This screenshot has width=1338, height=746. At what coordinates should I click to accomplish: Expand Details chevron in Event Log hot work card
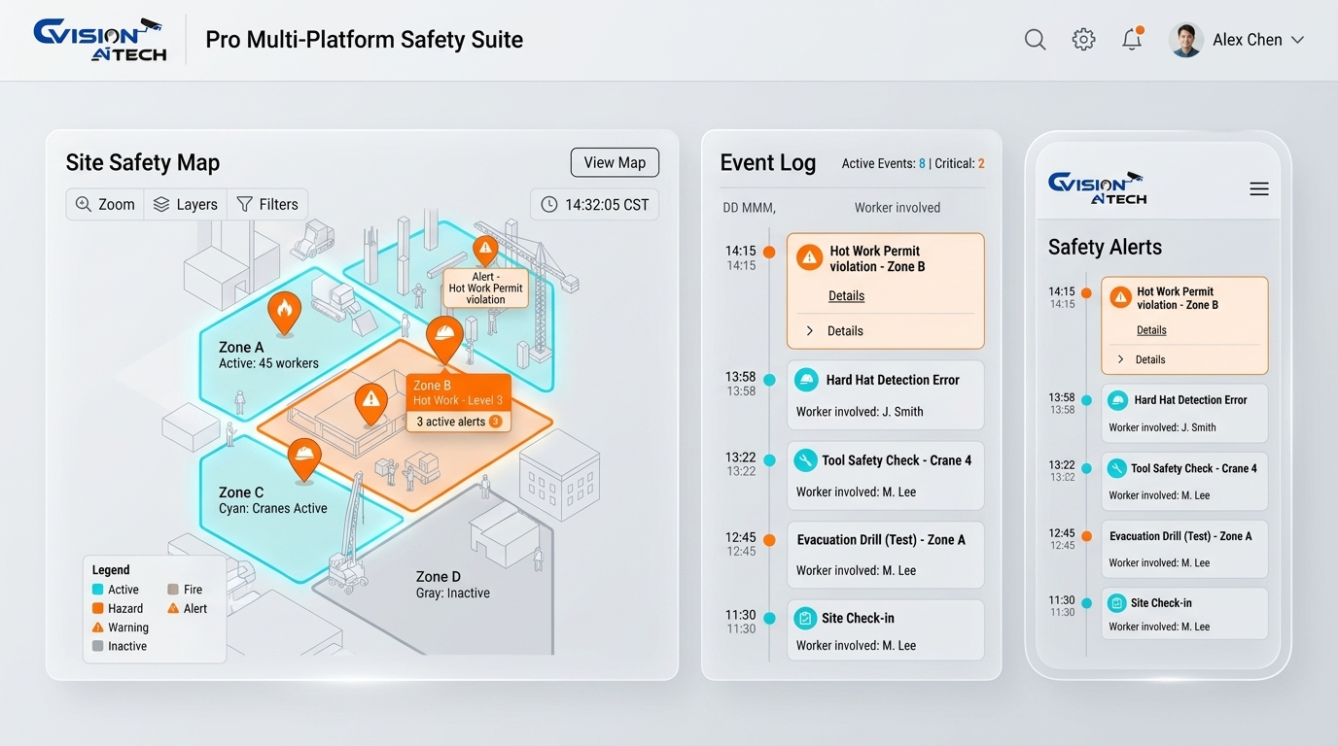(809, 331)
